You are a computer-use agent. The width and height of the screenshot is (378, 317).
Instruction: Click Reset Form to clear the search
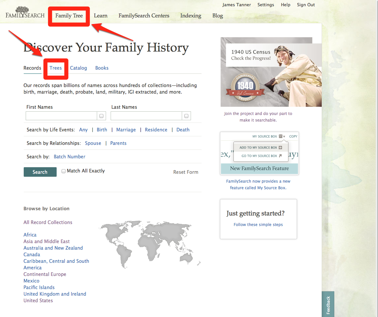pyautogui.click(x=186, y=172)
